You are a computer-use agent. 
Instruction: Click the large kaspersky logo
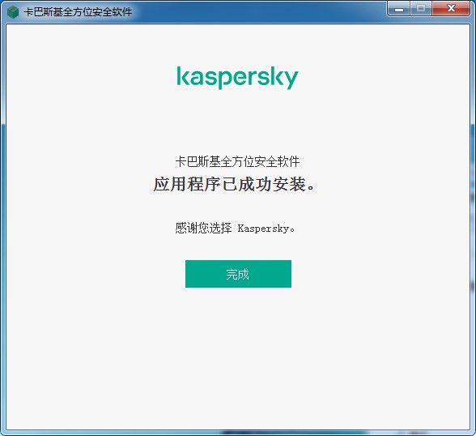(238, 78)
